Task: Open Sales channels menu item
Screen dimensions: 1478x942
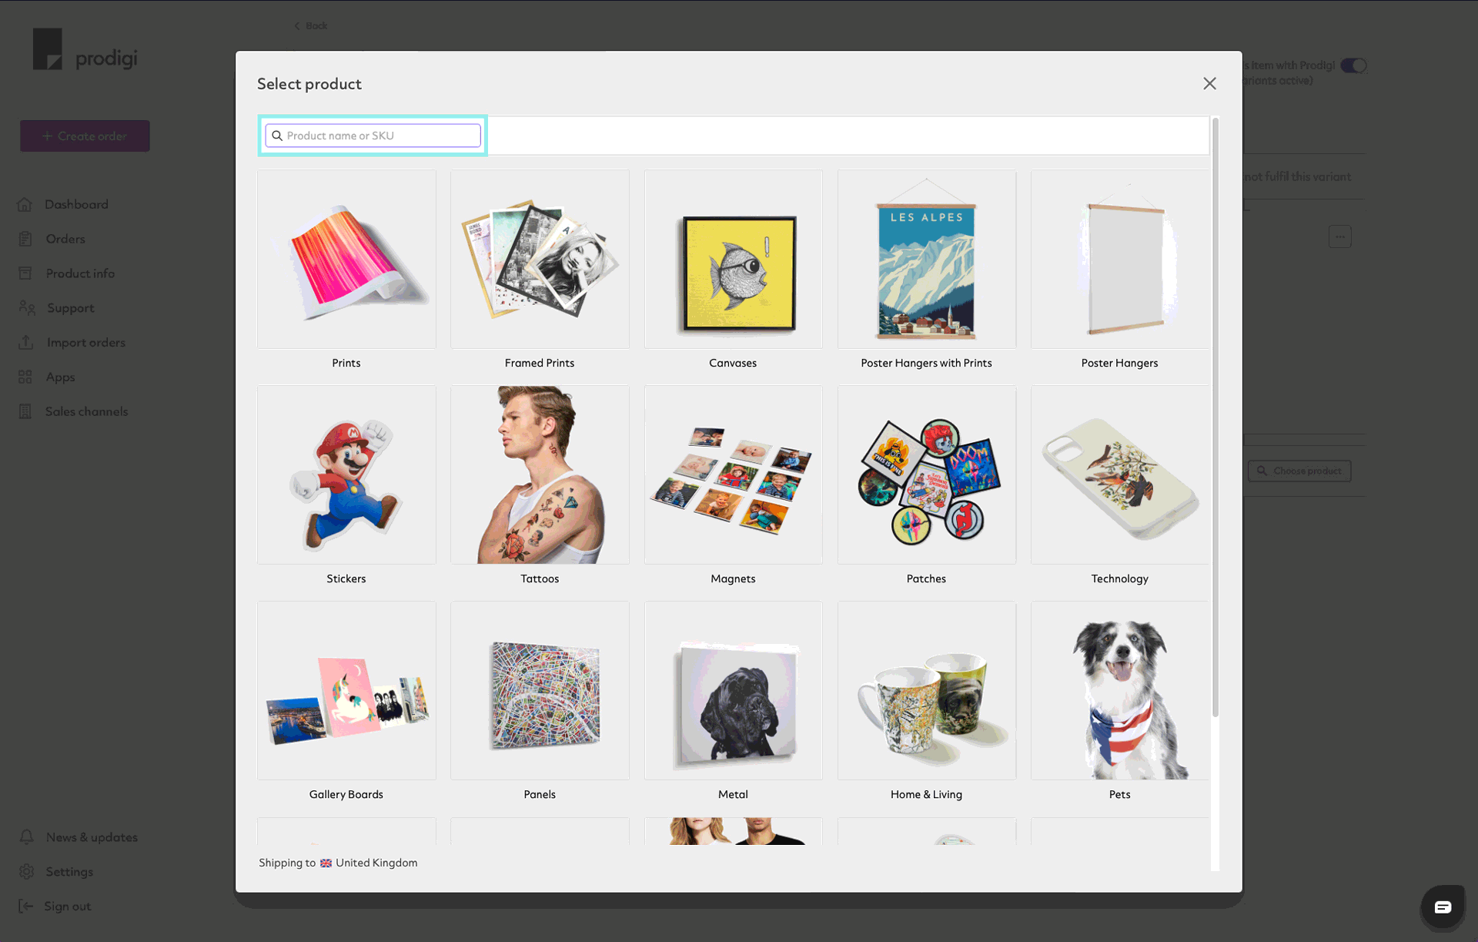Action: [x=86, y=412]
